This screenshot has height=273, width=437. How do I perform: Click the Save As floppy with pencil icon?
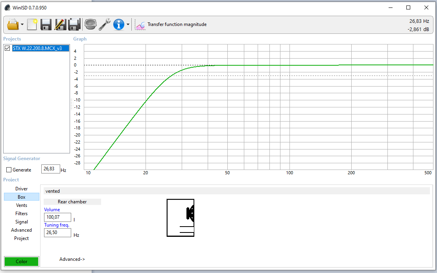[60, 24]
